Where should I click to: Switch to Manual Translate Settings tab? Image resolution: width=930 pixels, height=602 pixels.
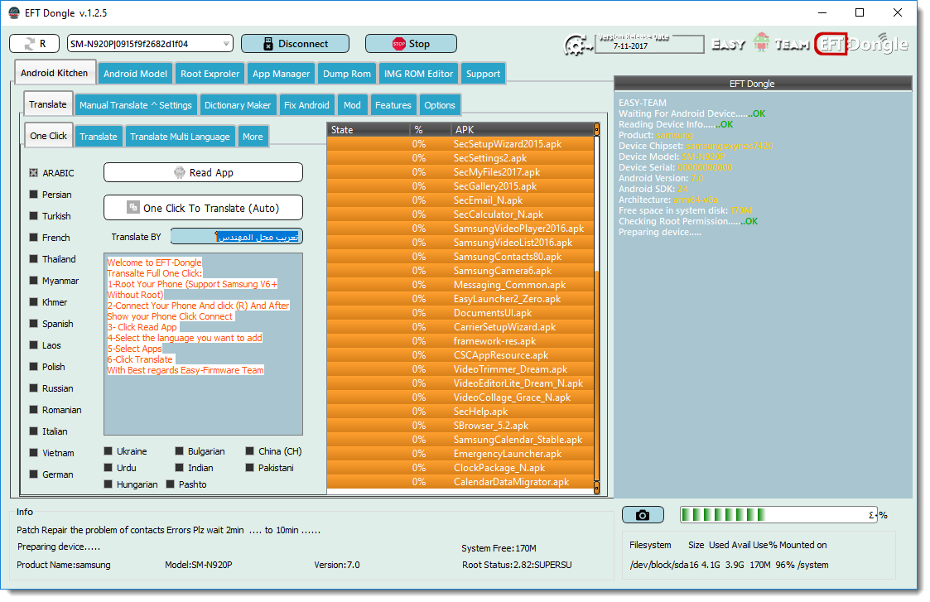136,105
